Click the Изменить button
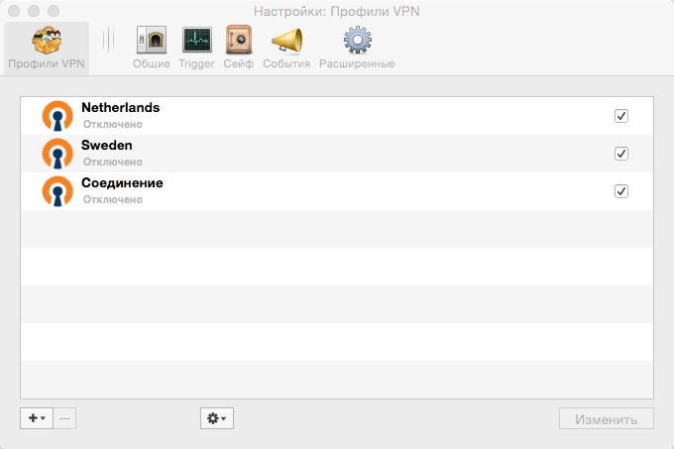This screenshot has height=449, width=674. pos(606,418)
